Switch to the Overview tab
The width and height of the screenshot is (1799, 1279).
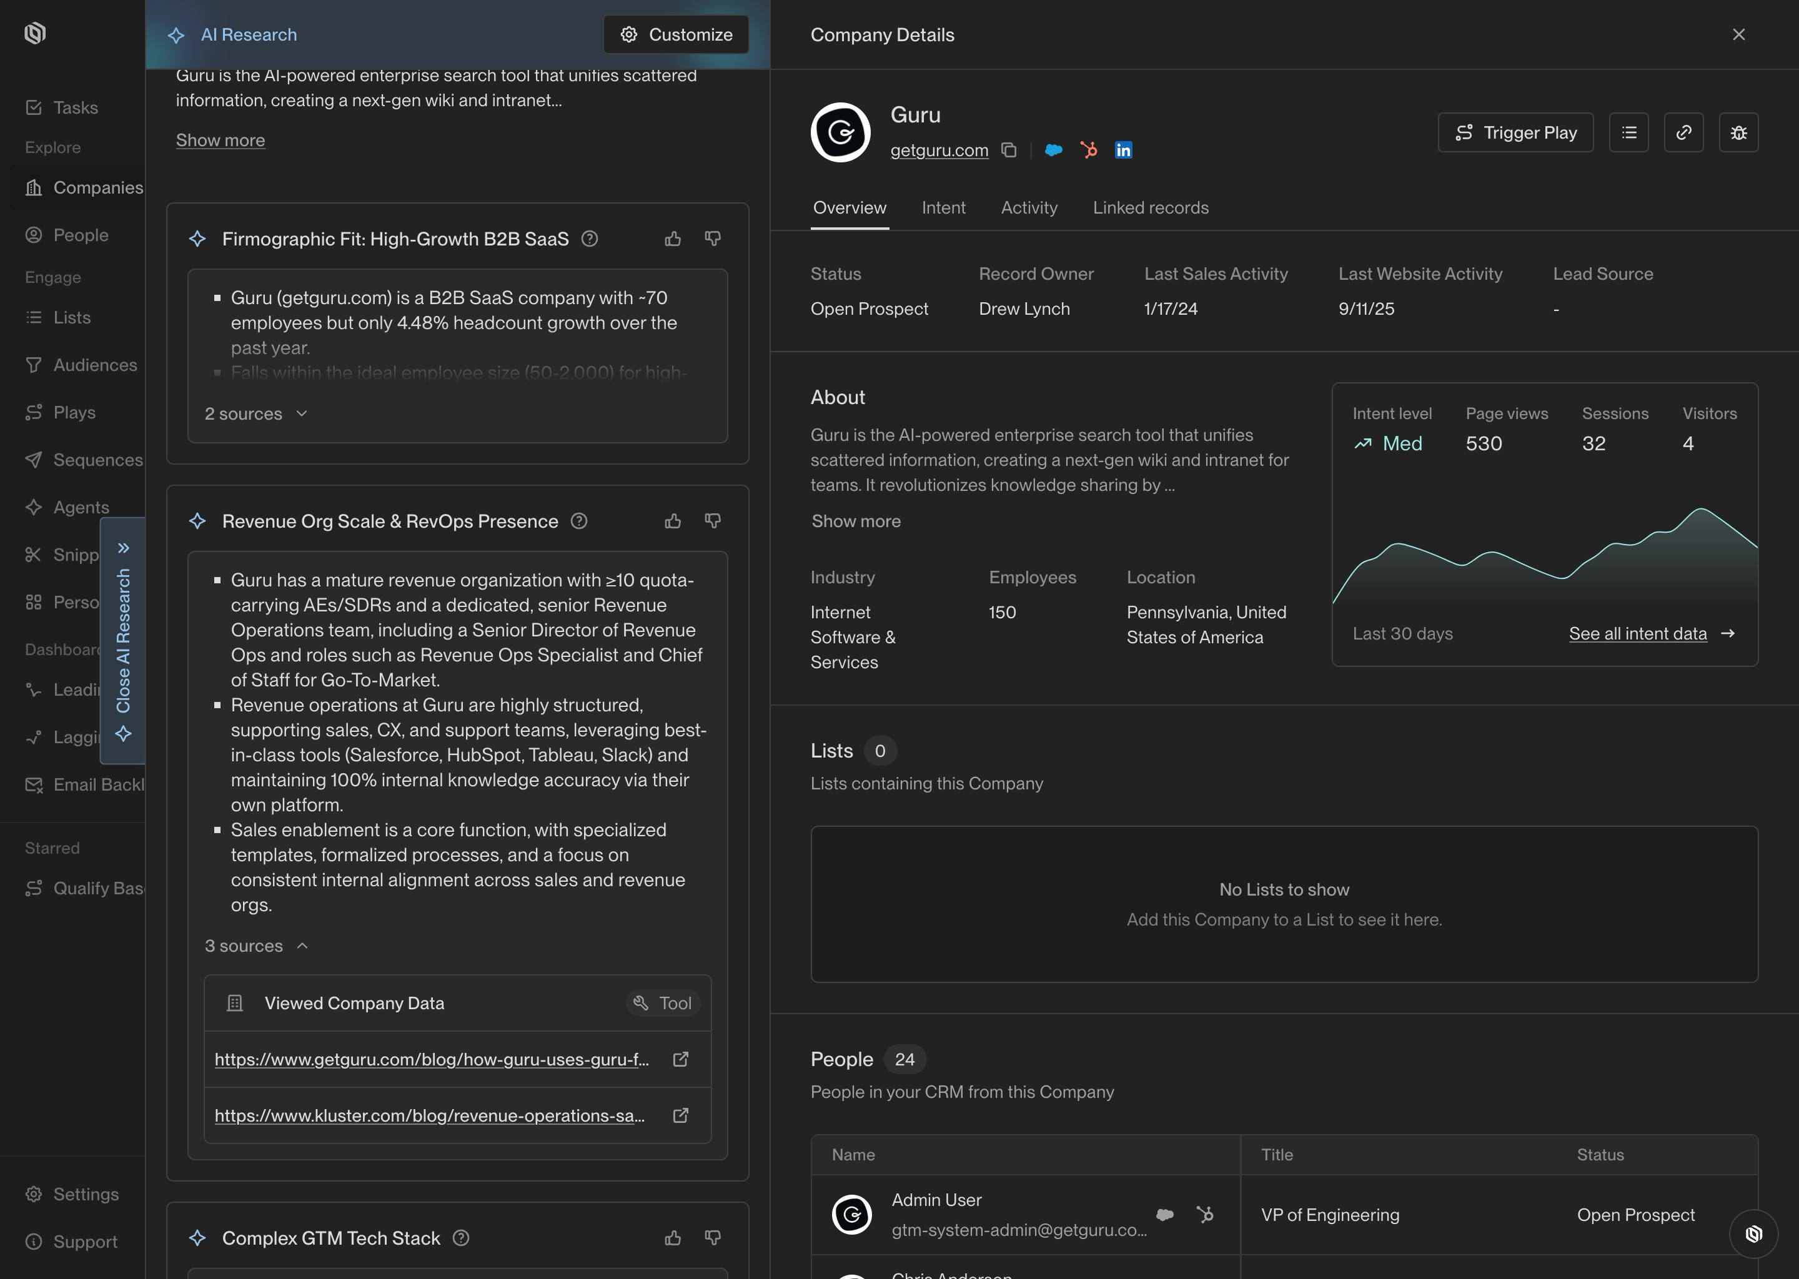[850, 207]
